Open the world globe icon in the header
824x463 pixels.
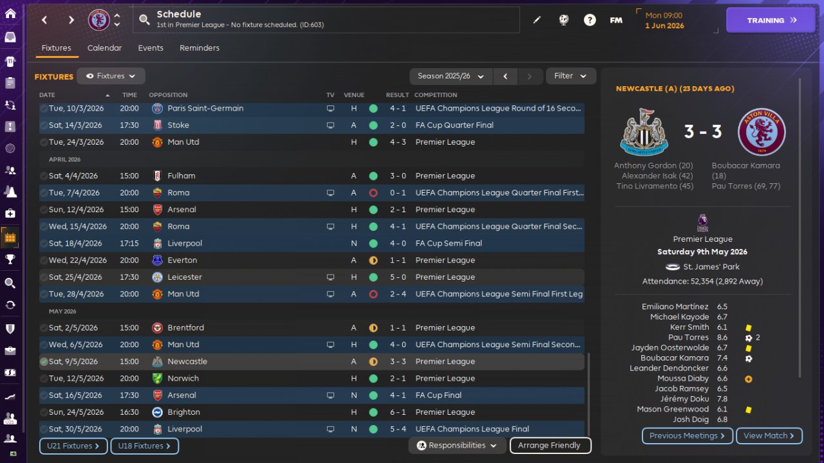pyautogui.click(x=564, y=20)
